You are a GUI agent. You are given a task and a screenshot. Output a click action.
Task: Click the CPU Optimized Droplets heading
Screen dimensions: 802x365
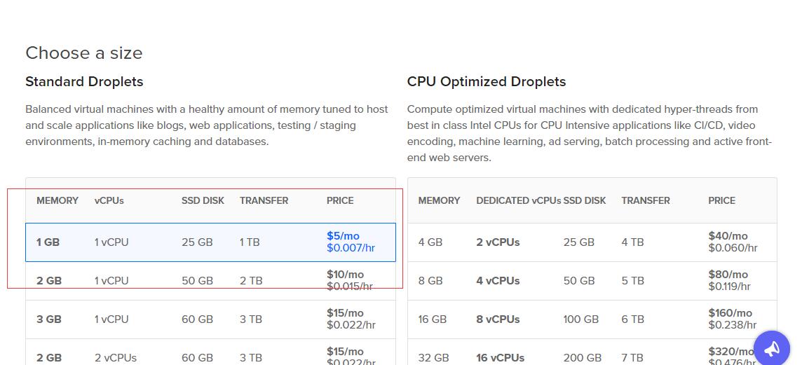coord(486,82)
